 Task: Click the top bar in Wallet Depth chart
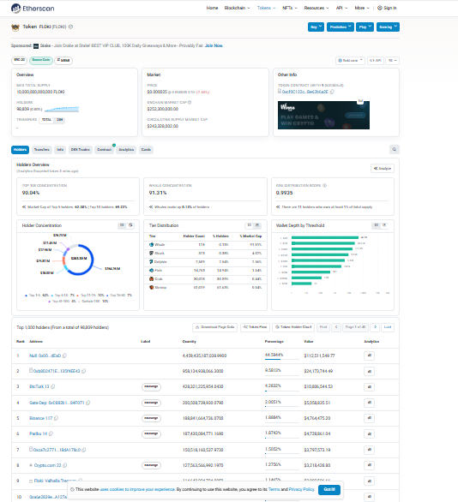click(x=325, y=237)
